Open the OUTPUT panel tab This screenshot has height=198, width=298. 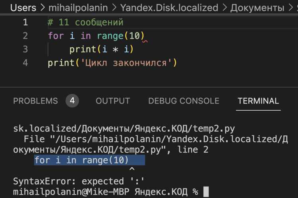[x=113, y=101]
